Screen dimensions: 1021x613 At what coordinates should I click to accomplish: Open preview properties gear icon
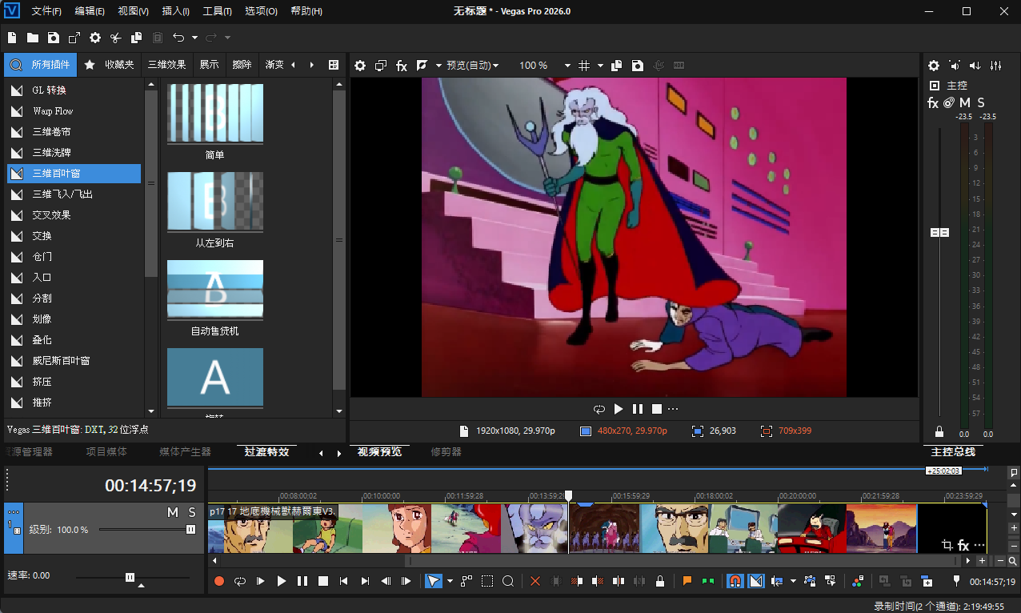tap(360, 66)
